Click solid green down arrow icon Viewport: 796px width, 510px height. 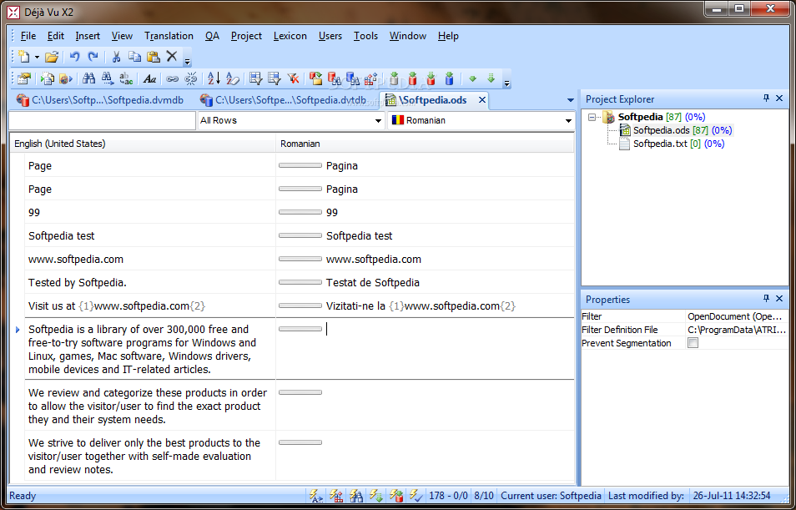(472, 78)
